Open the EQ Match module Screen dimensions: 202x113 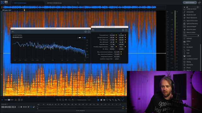point(189,47)
